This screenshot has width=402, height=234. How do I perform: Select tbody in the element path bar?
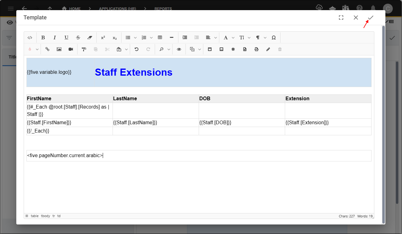coord(46,216)
